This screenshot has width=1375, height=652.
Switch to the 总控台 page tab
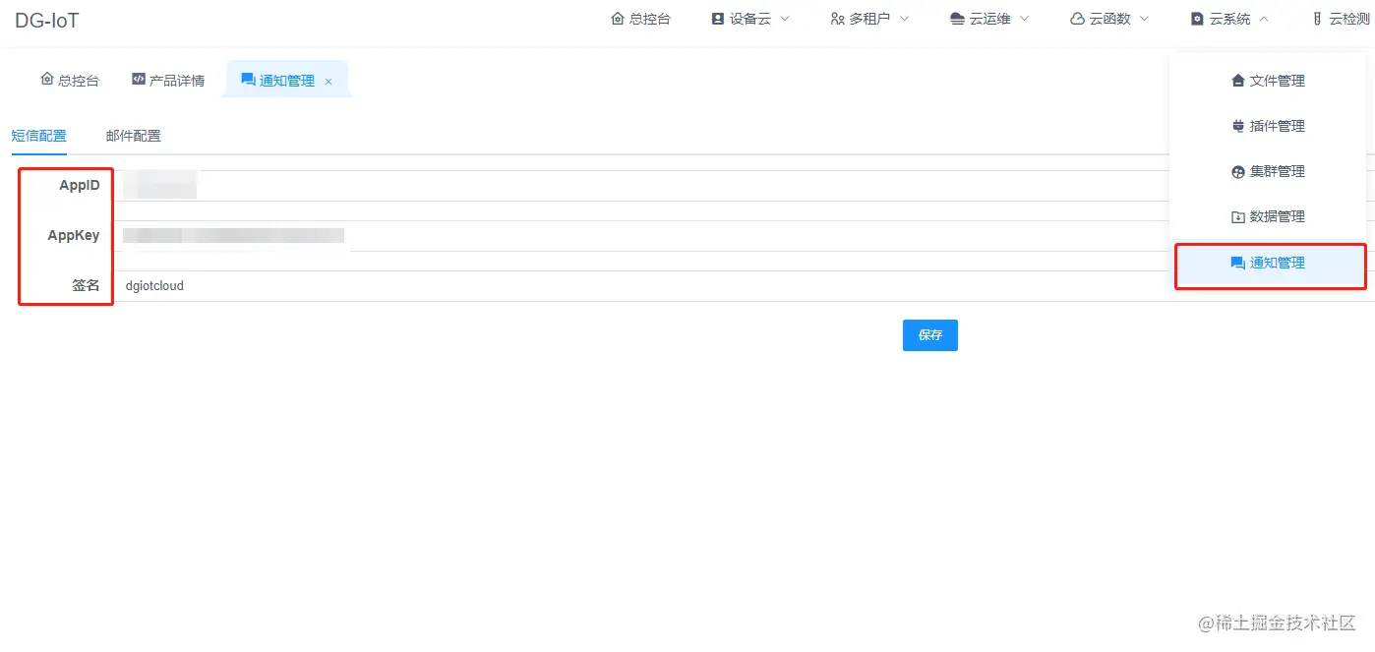coord(70,81)
